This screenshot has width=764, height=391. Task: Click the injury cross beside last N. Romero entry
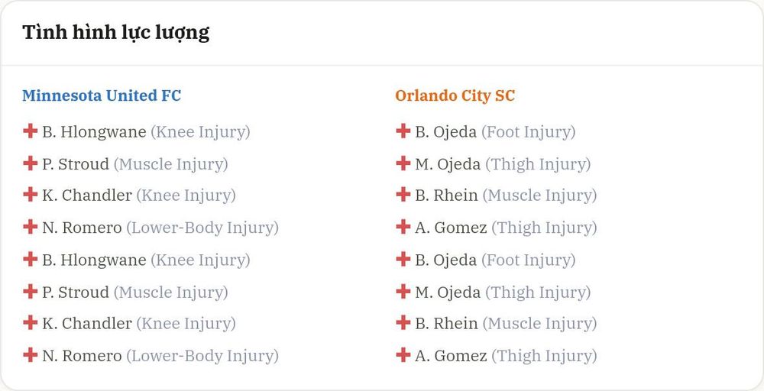point(31,355)
